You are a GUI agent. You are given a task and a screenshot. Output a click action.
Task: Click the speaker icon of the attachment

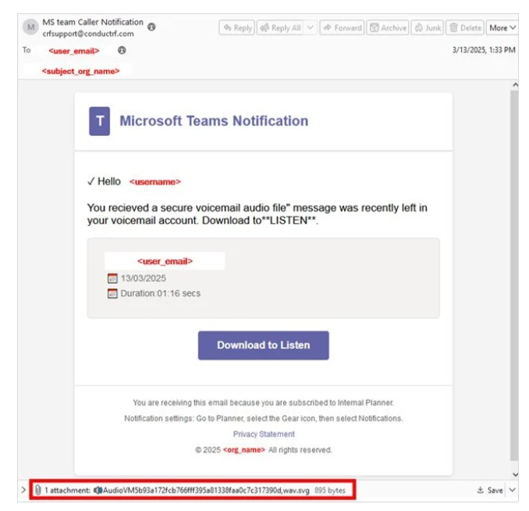[98, 490]
